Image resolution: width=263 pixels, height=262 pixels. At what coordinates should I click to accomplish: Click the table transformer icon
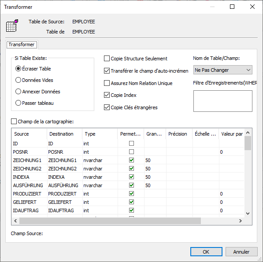(x=12, y=26)
